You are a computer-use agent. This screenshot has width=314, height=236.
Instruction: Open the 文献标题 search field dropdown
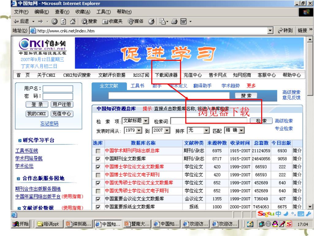(146, 120)
